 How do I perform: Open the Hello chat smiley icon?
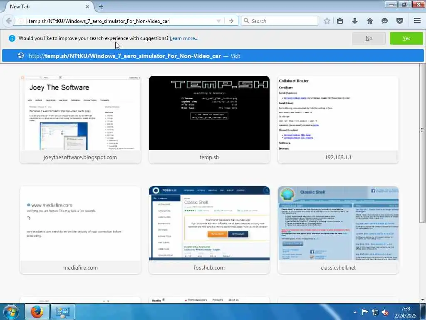pos(384,21)
